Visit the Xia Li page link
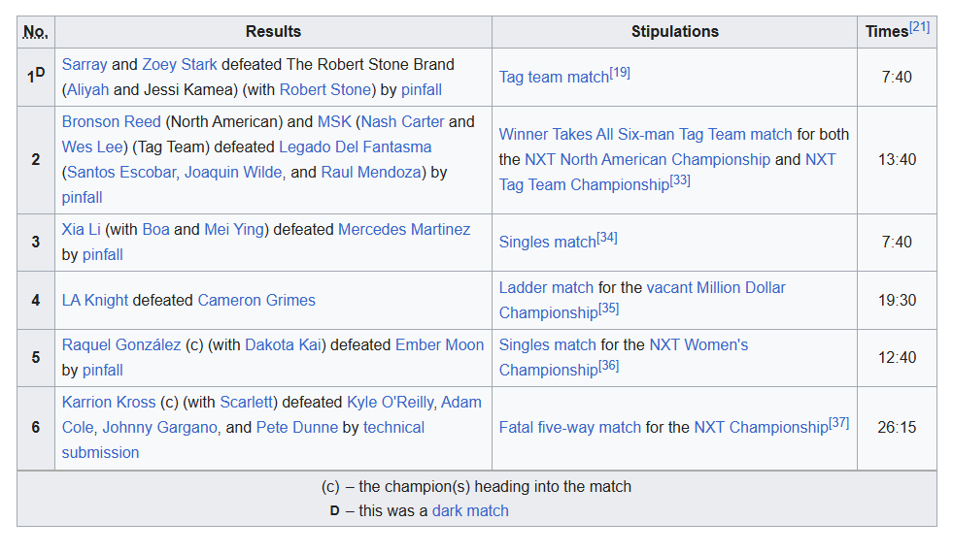This screenshot has width=953, height=554. (81, 229)
